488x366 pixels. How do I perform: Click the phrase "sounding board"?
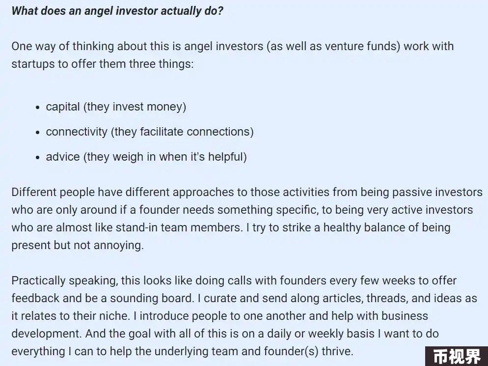[x=151, y=298]
